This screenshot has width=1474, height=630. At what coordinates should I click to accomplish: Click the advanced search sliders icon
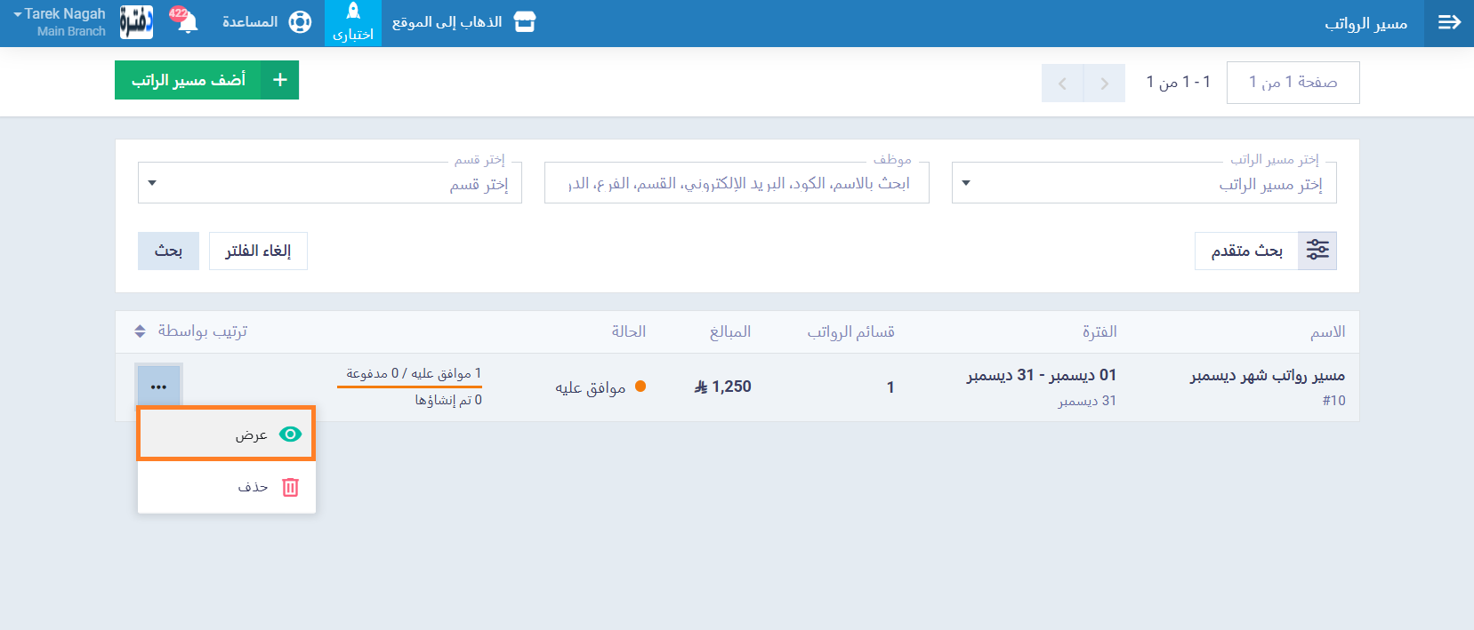point(1317,251)
